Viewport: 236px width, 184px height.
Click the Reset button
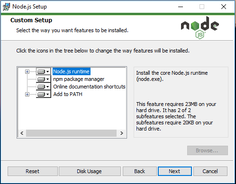coord(33,171)
